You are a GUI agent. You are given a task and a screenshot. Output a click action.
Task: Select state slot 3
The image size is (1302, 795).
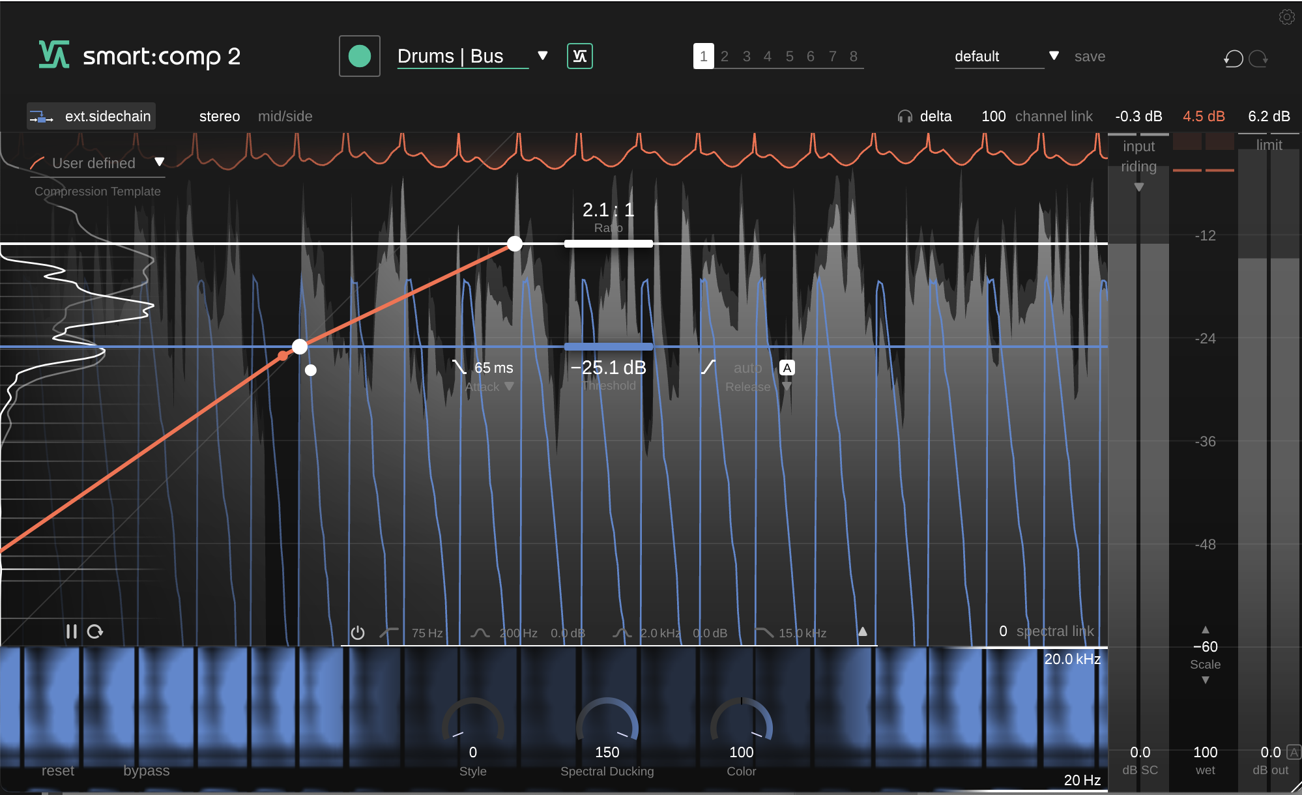pos(746,57)
